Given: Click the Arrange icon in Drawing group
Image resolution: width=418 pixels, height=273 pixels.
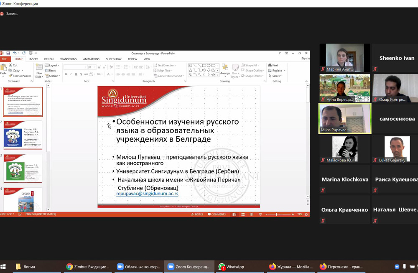Looking at the screenshot, I should [x=225, y=68].
